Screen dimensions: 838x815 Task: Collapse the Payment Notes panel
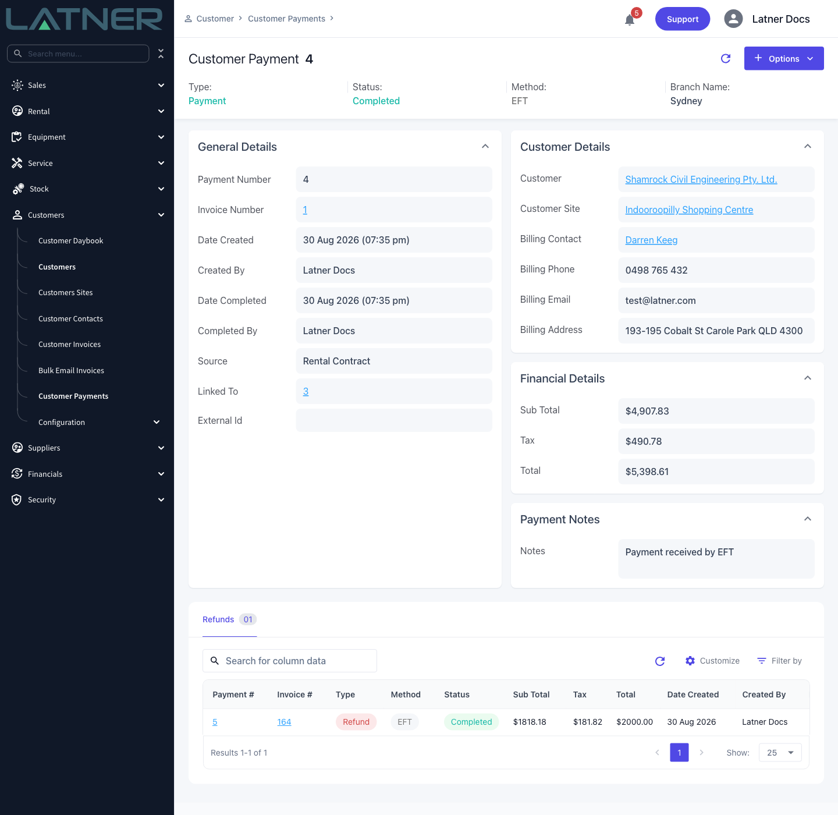click(808, 519)
